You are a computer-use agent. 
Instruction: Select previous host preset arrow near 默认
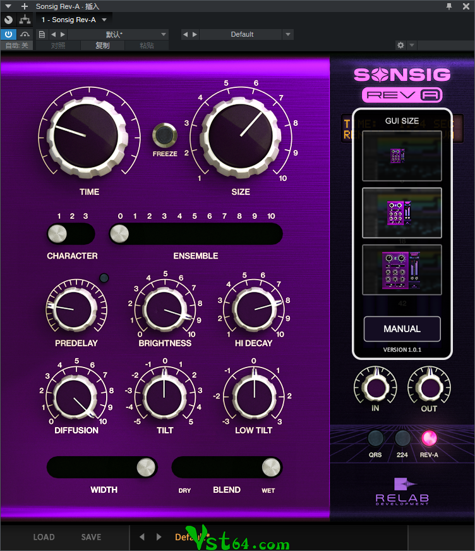tap(53, 34)
